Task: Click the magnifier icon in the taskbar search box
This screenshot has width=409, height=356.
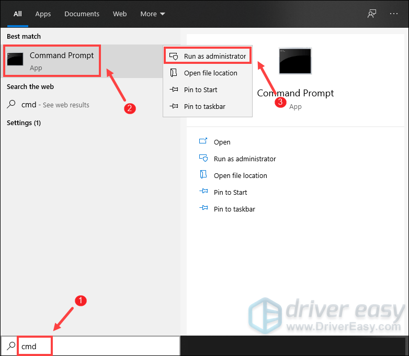Action: [x=10, y=346]
